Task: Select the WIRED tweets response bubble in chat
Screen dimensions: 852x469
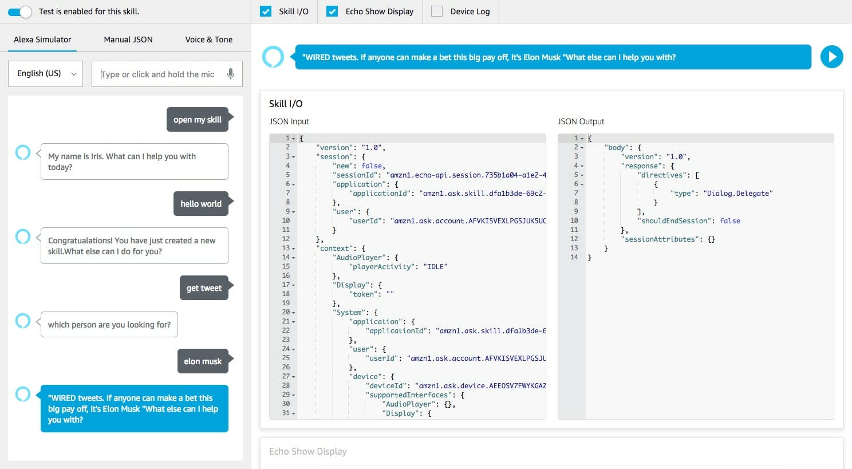Action: tap(135, 409)
